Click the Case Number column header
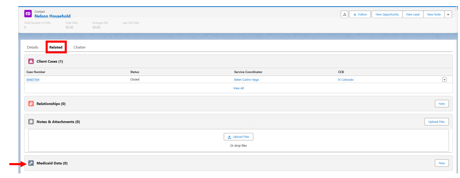This screenshot has height=178, width=460. (36, 72)
